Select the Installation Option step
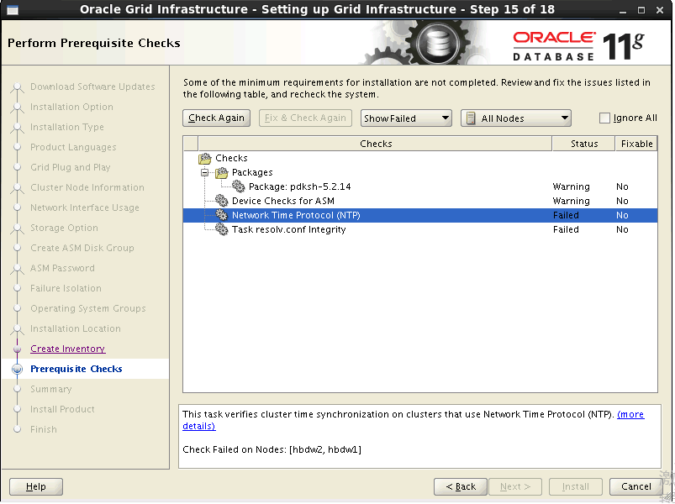 [72, 107]
